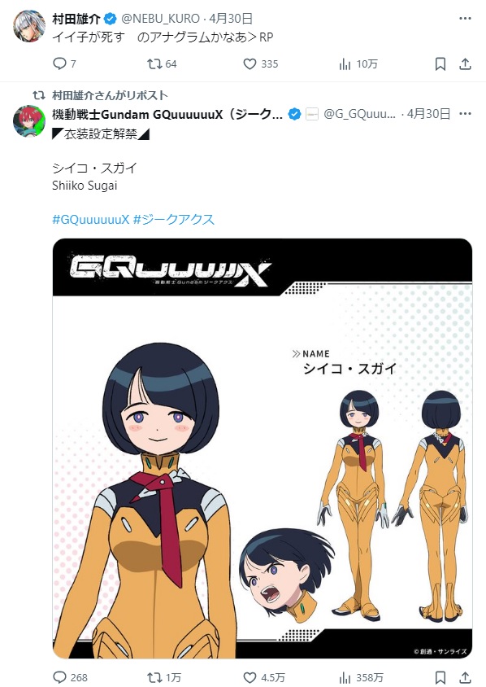The image size is (486, 687).
Task: Repost the GQuuuuuuX post with 1万 reposts
Action: click(x=164, y=677)
